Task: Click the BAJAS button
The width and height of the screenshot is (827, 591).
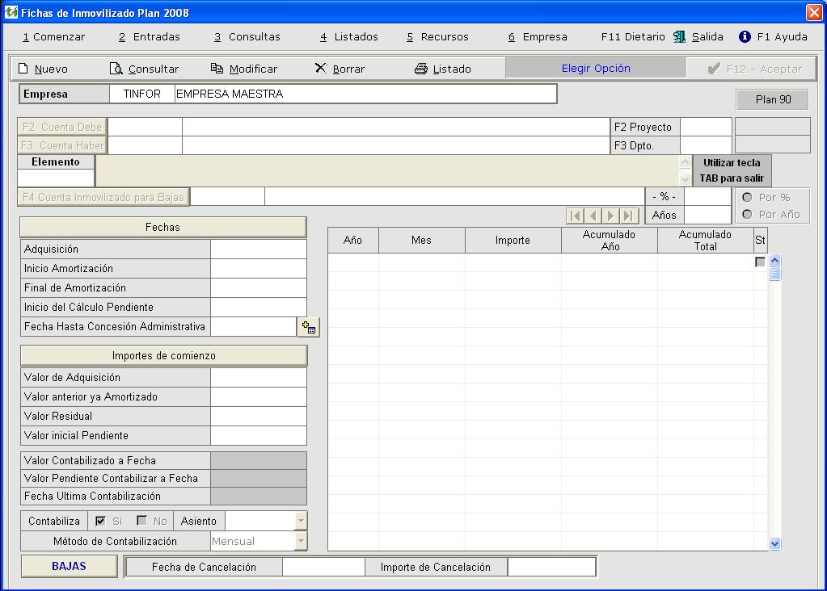Action: point(69,566)
